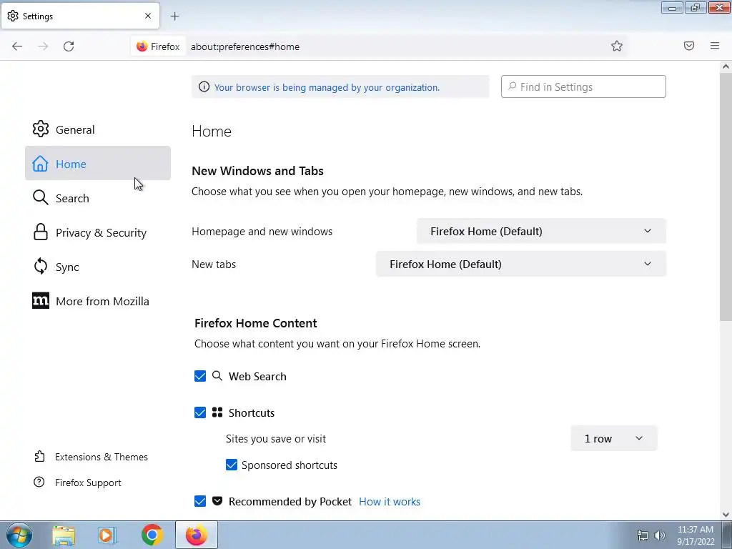Screen dimensions: 732x549
Task: Reload the current page
Action: [69, 46]
